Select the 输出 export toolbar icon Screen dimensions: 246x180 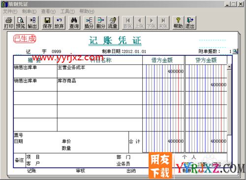pos(32,23)
